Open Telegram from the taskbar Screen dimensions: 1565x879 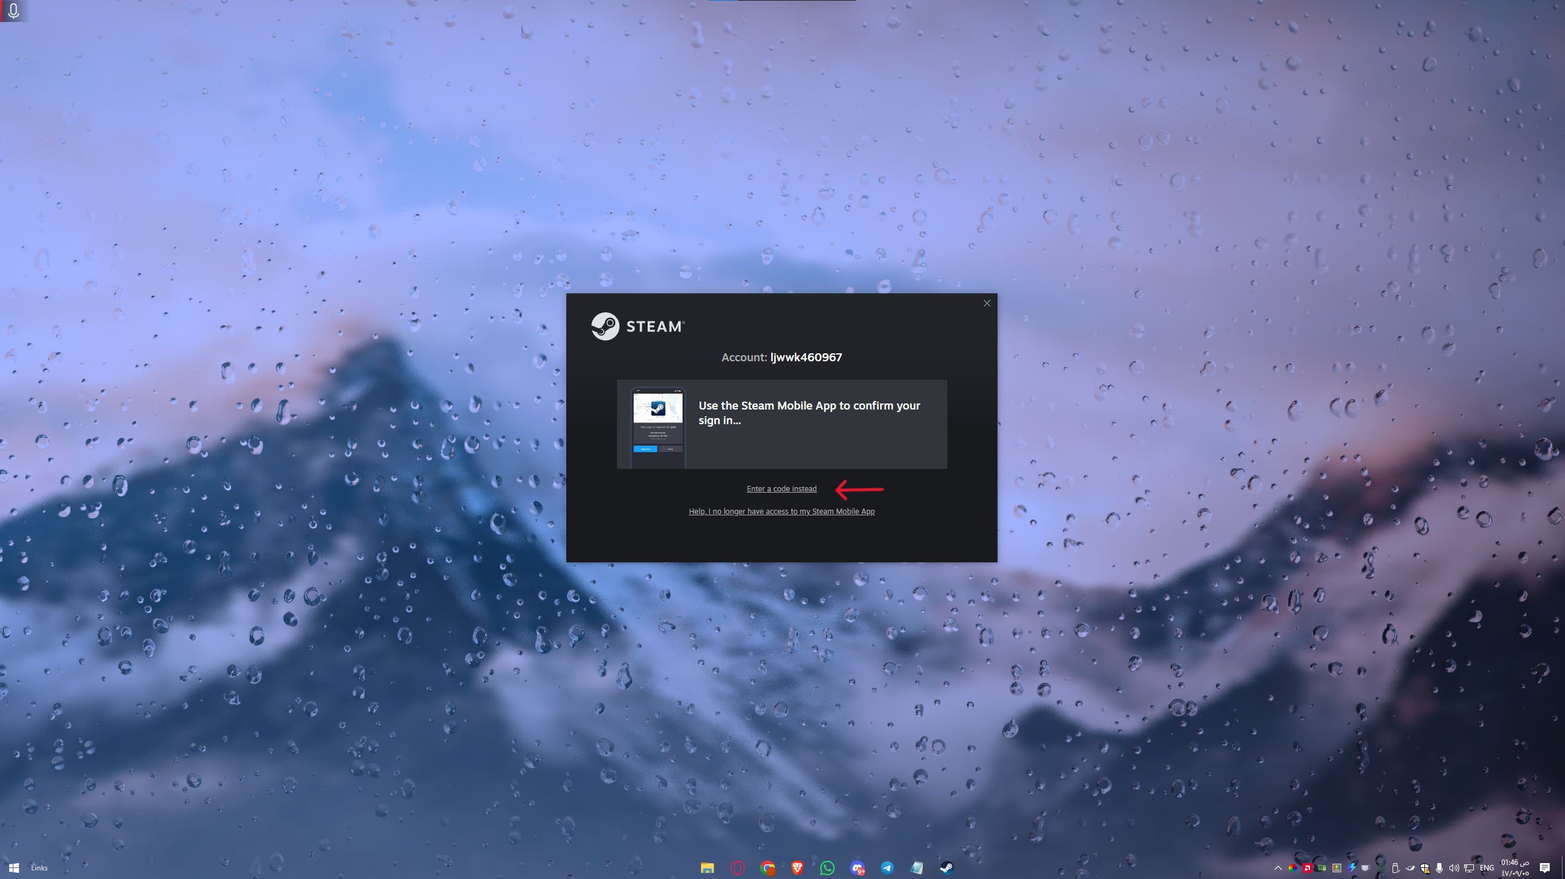(887, 867)
